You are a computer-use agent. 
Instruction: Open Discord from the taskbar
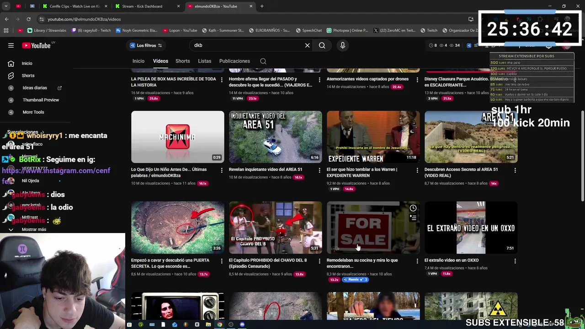pyautogui.click(x=242, y=324)
